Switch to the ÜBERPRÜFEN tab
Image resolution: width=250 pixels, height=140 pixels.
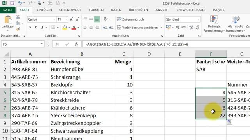[138, 10]
